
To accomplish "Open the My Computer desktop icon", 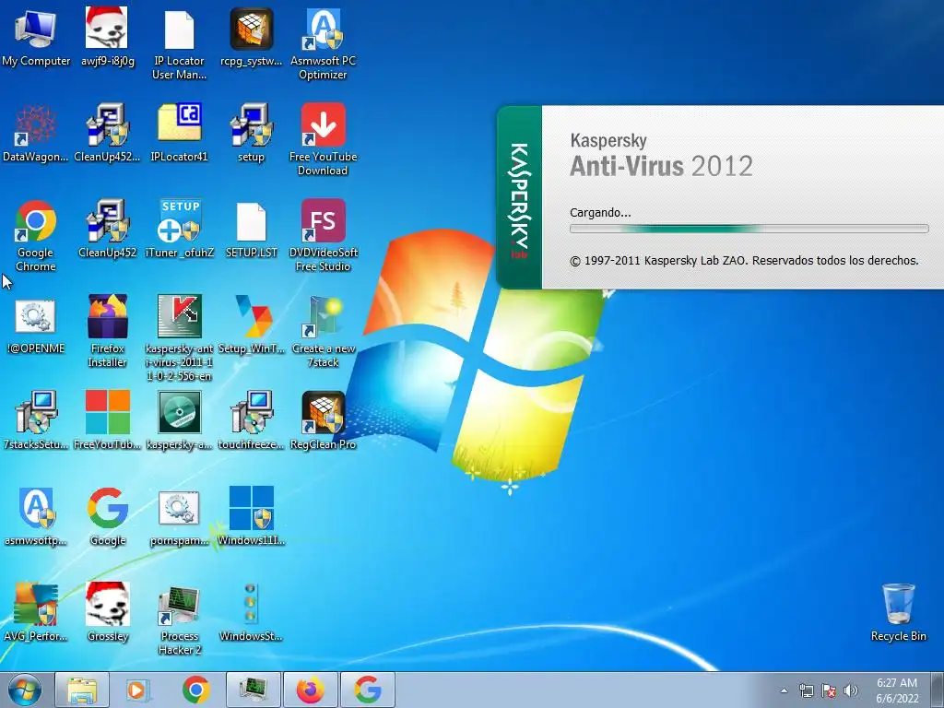I will [x=36, y=38].
